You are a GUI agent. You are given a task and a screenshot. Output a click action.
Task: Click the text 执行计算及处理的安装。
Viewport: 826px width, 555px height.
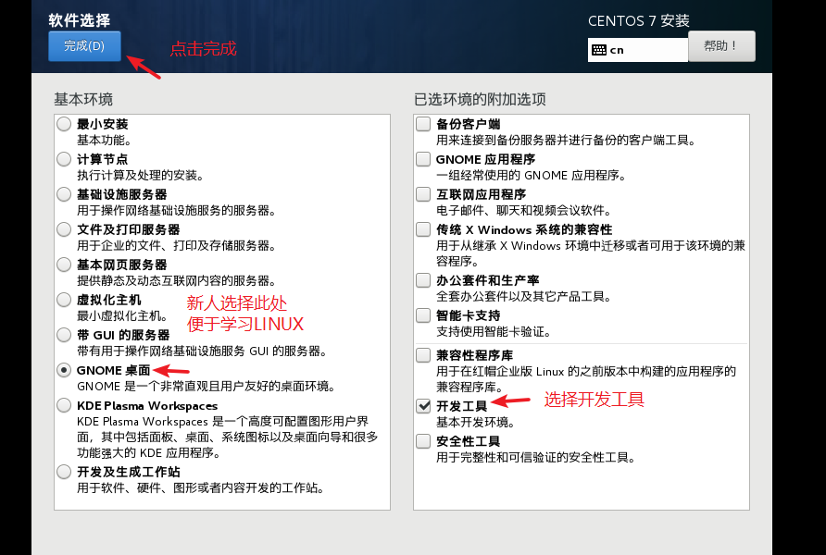click(140, 175)
